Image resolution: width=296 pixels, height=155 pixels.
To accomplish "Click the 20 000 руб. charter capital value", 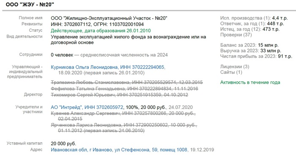I will (63, 144).
